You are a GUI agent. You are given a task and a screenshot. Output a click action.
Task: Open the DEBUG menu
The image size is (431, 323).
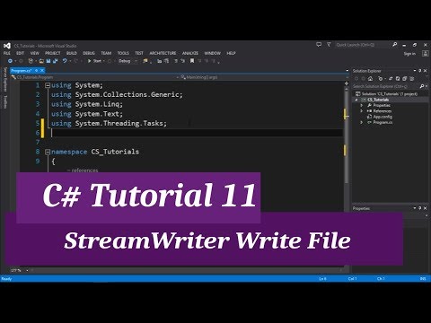[89, 53]
